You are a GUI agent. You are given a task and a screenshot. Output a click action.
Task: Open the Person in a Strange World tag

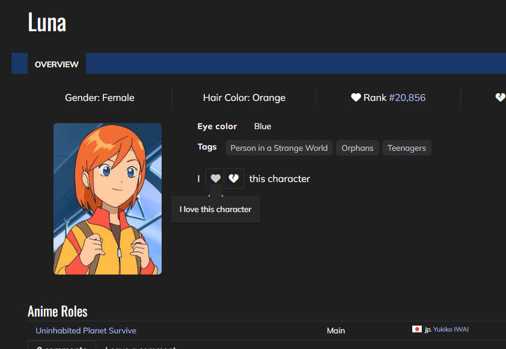[279, 148]
